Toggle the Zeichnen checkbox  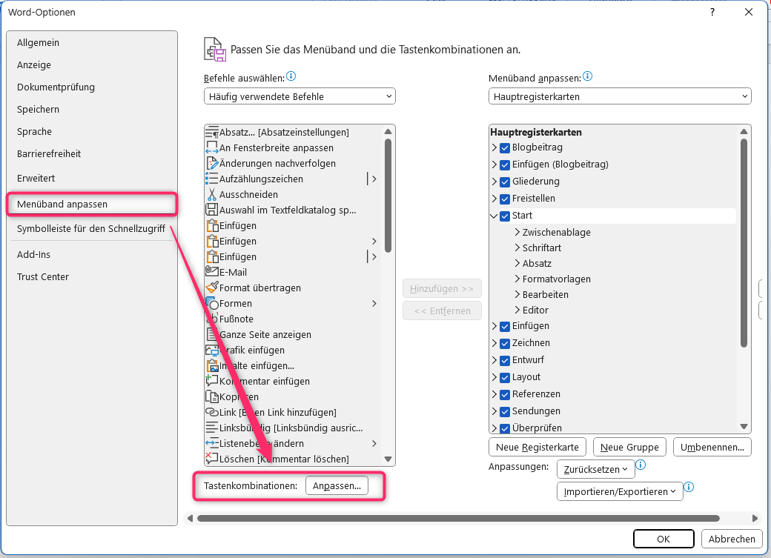coord(505,343)
